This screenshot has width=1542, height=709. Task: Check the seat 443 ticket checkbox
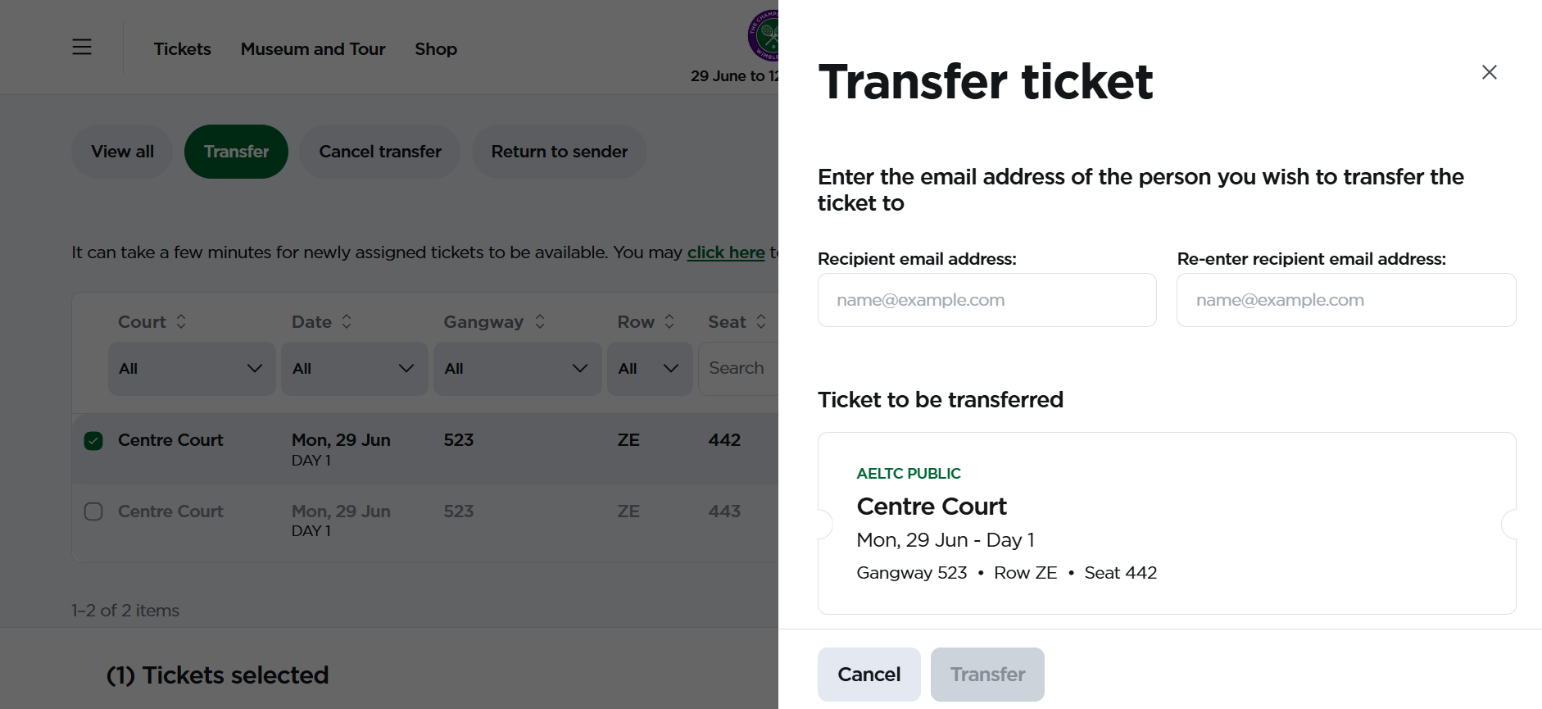click(x=93, y=511)
